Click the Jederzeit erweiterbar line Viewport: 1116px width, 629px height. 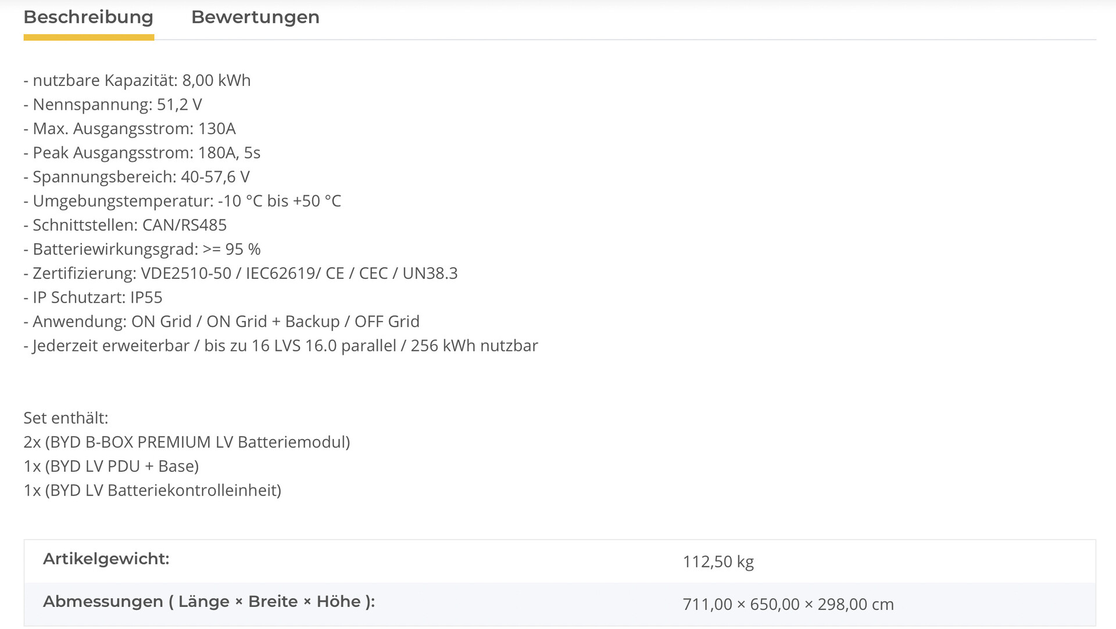[x=281, y=346]
